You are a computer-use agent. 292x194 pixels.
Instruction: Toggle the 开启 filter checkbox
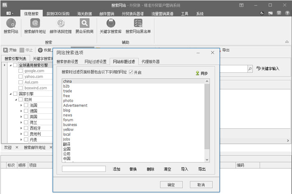tap(131, 72)
